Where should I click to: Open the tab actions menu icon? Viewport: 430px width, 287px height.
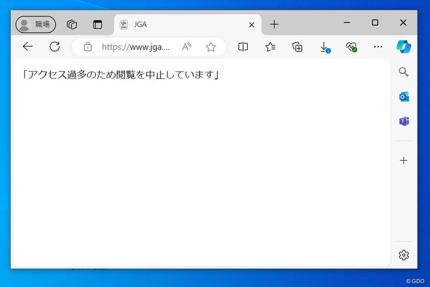tap(97, 24)
